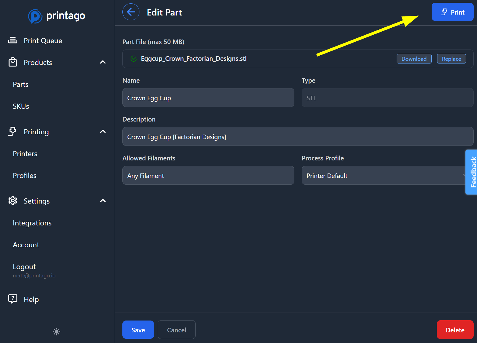
Task: Open Integrations settings
Action: pos(32,223)
